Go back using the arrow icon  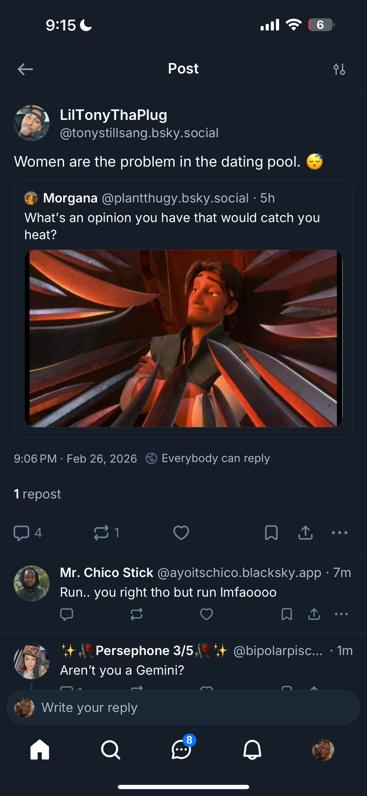pos(25,69)
